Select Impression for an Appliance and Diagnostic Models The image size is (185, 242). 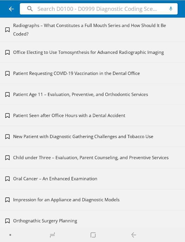66,200
